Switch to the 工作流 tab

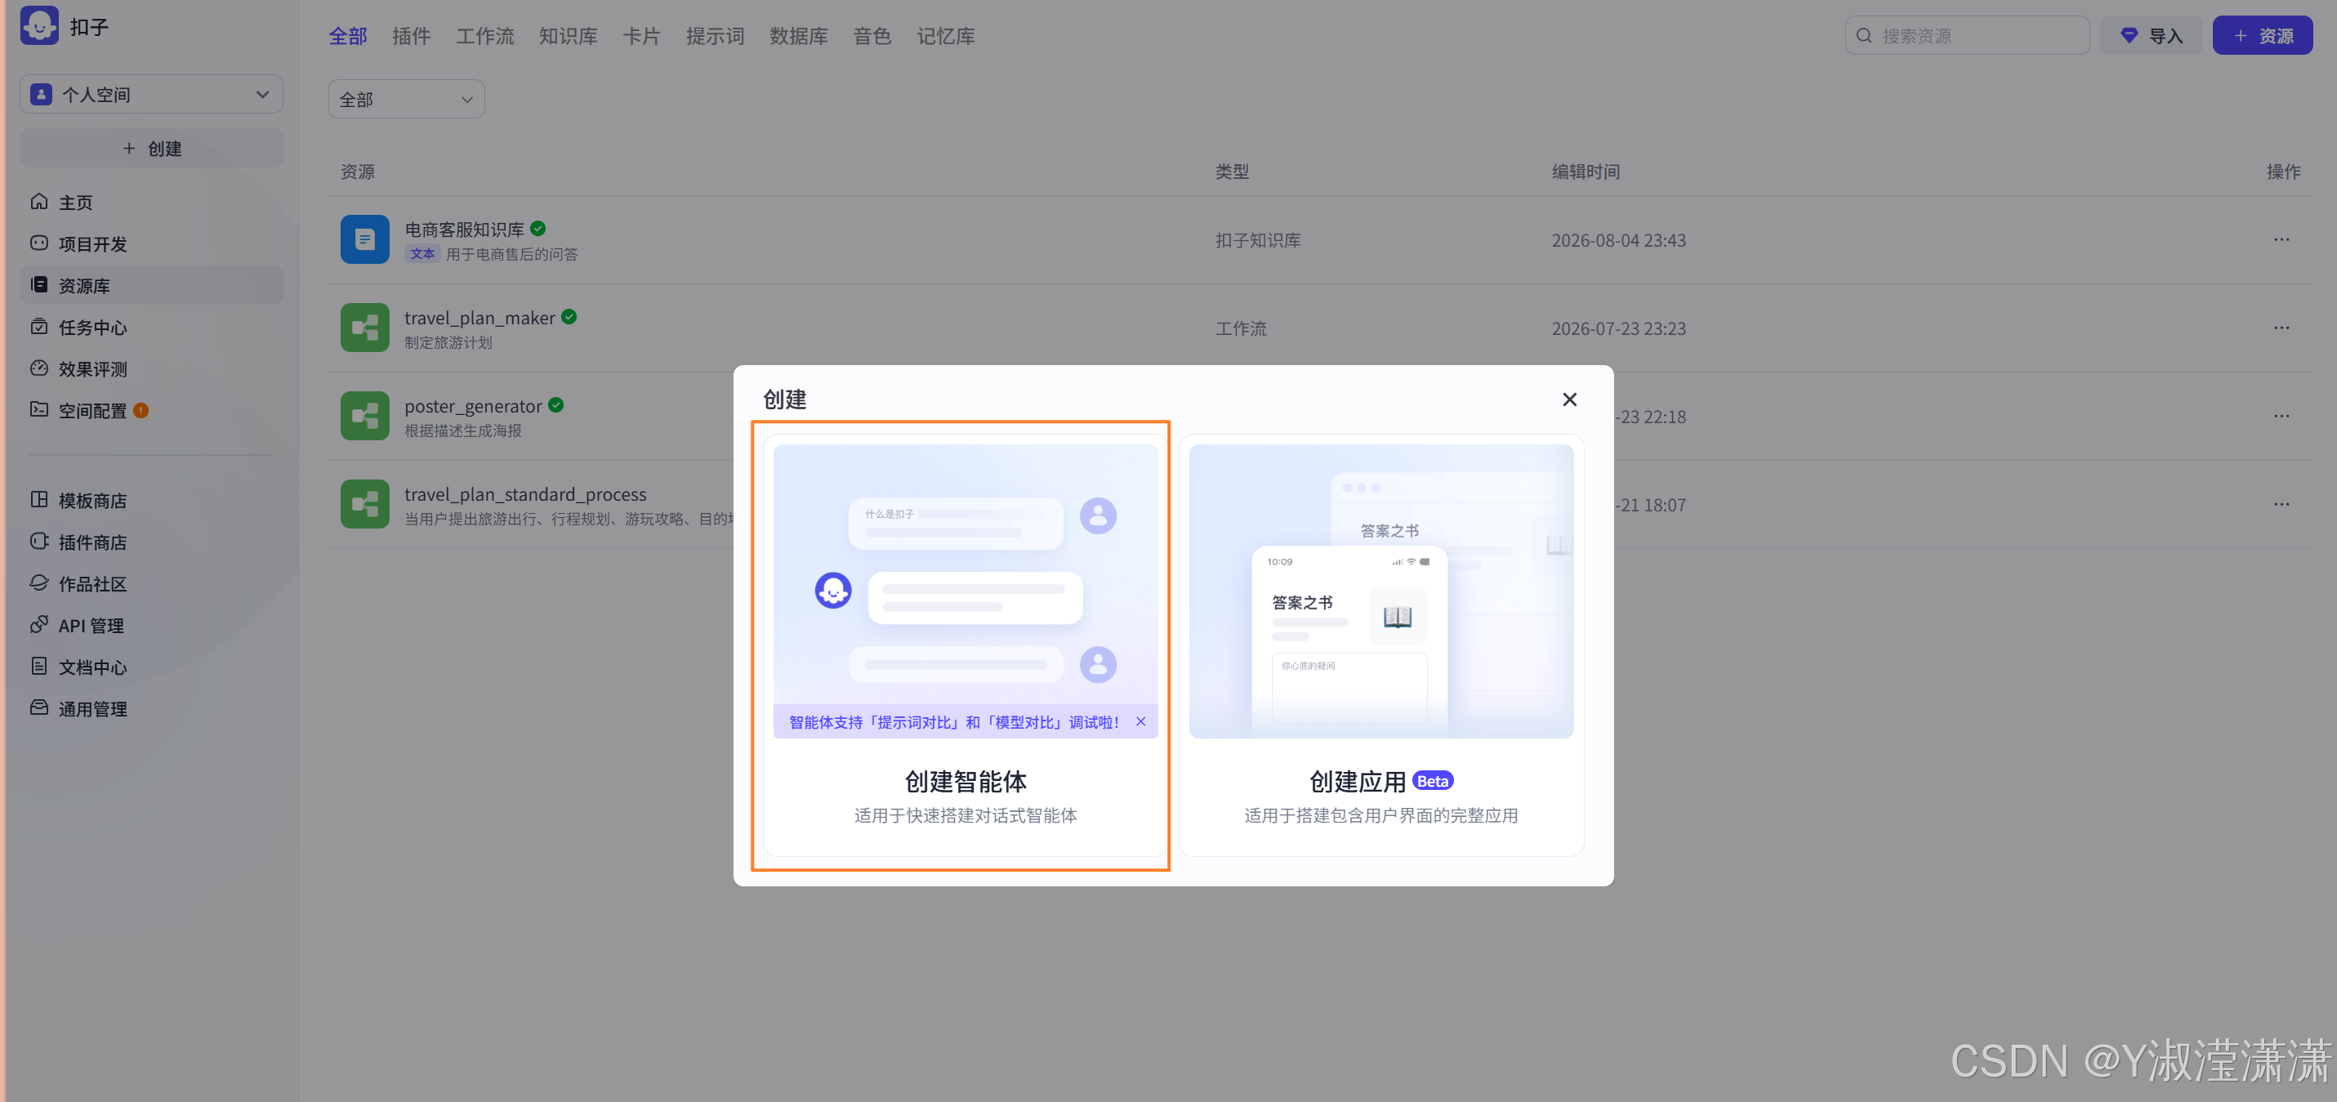coord(484,36)
